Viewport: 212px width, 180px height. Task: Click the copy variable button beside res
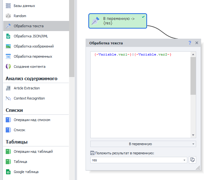192,160
